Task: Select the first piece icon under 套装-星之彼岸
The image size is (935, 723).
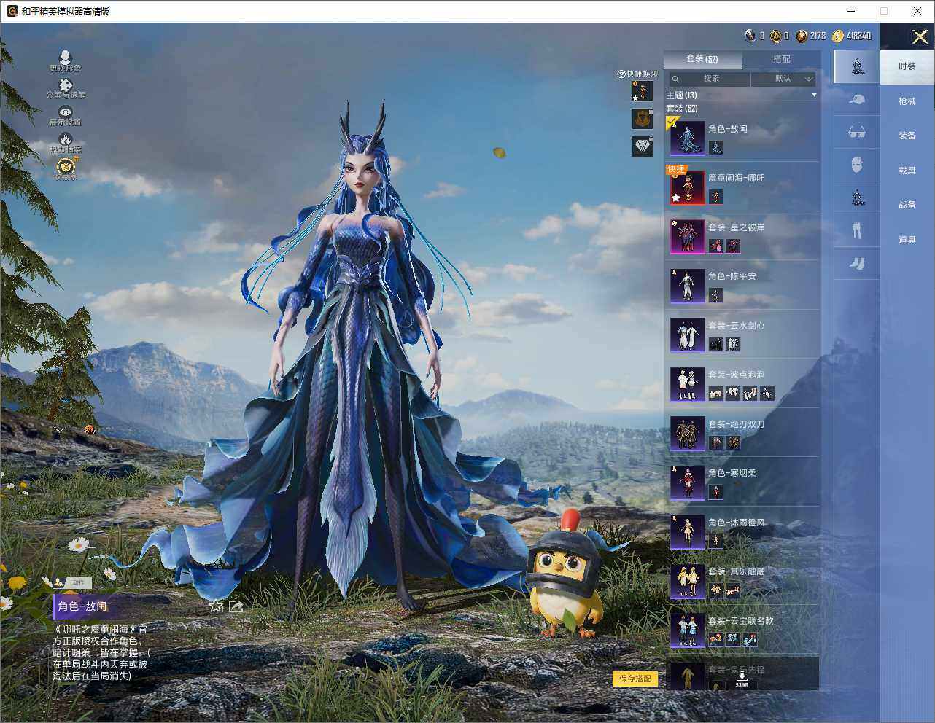Action: click(715, 246)
